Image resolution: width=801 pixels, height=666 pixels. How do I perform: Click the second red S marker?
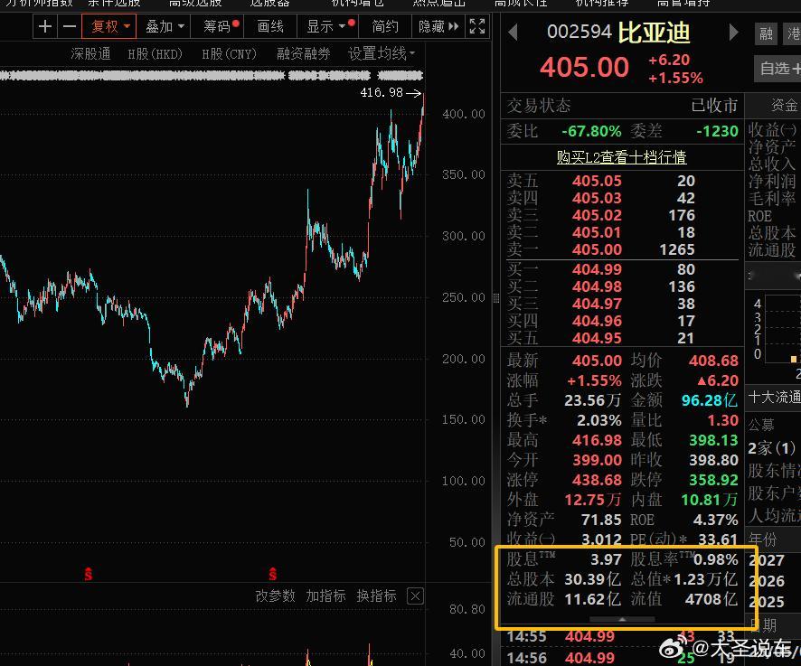(x=273, y=574)
